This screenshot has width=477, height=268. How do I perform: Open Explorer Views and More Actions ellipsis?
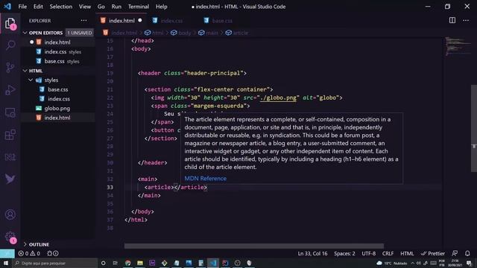(83, 20)
